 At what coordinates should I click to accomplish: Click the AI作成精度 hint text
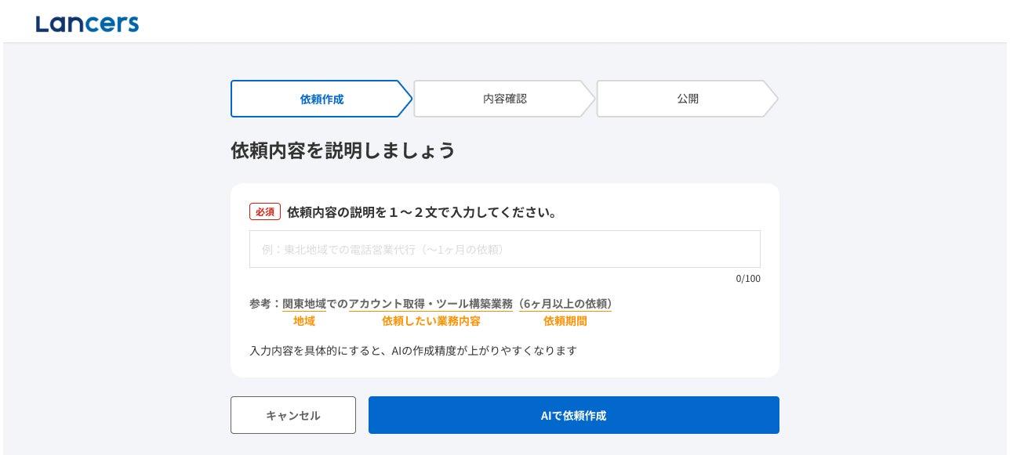click(x=413, y=351)
